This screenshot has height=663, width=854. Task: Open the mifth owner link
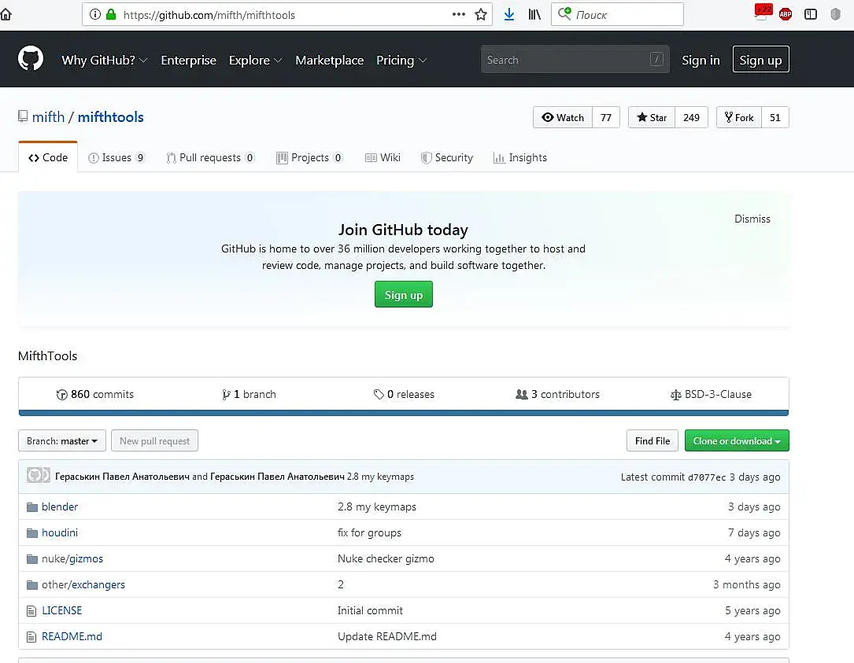click(x=49, y=117)
